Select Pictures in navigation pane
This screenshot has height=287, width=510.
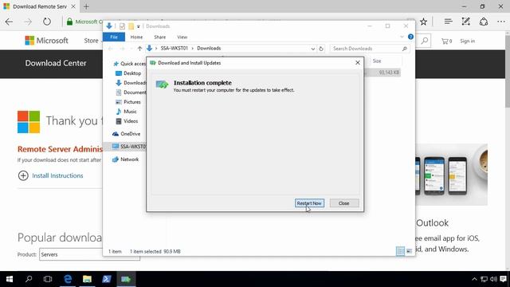tap(128, 102)
